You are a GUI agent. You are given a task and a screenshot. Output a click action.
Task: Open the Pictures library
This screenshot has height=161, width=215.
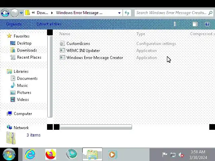click(24, 93)
